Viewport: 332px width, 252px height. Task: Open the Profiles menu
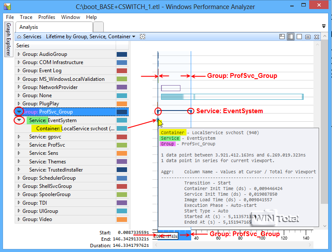point(47,17)
